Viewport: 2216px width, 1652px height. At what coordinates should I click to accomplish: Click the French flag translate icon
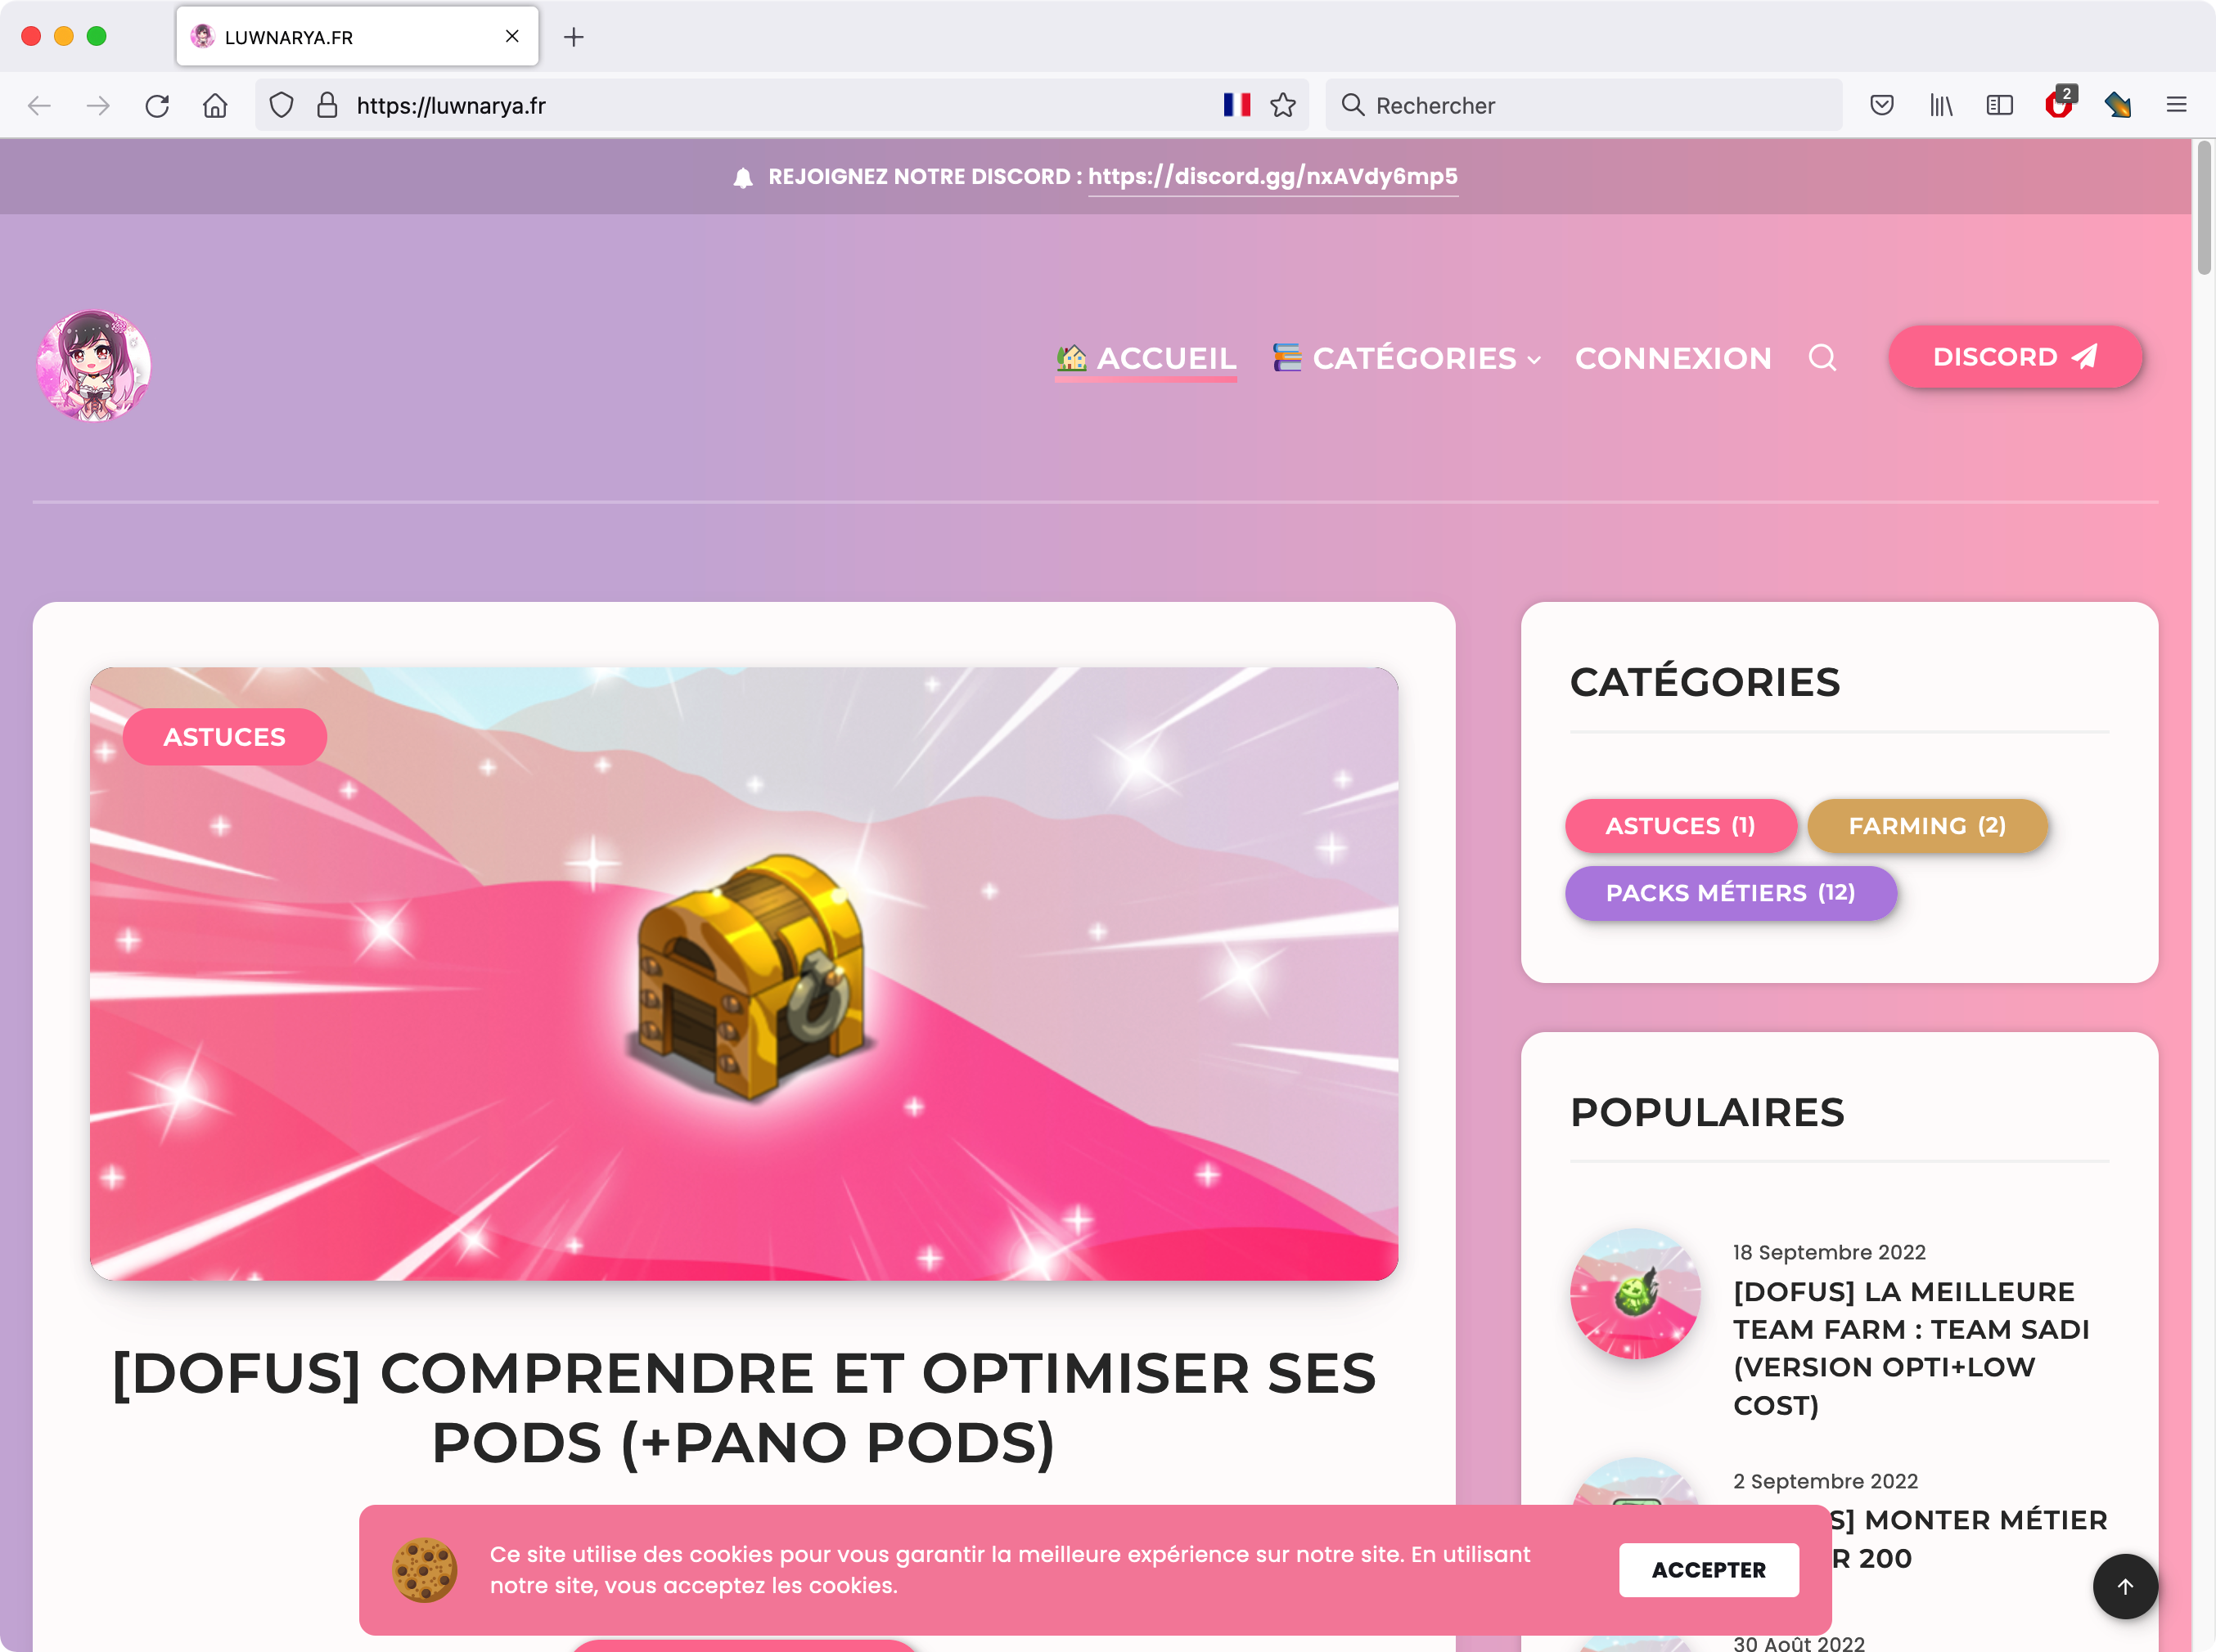pos(1236,105)
